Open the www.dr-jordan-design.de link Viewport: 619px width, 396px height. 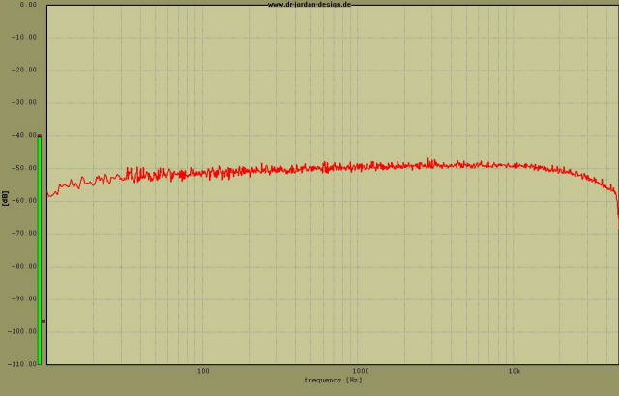coord(309,5)
